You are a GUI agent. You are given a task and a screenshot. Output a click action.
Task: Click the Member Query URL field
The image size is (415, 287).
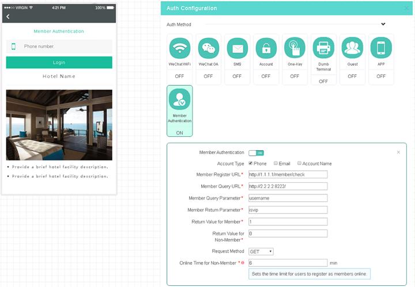coord(288,186)
